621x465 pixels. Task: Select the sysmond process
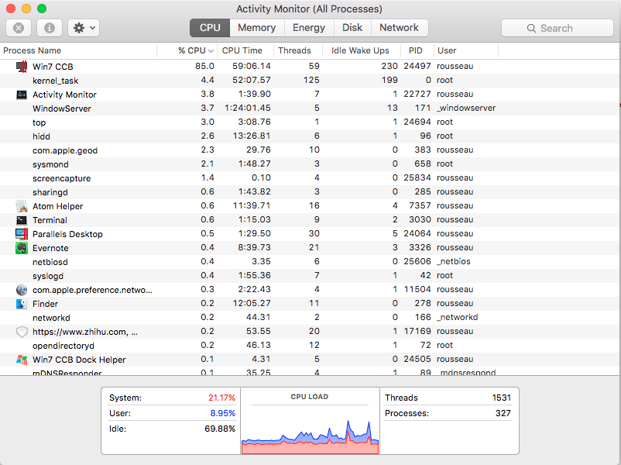[x=310, y=164]
